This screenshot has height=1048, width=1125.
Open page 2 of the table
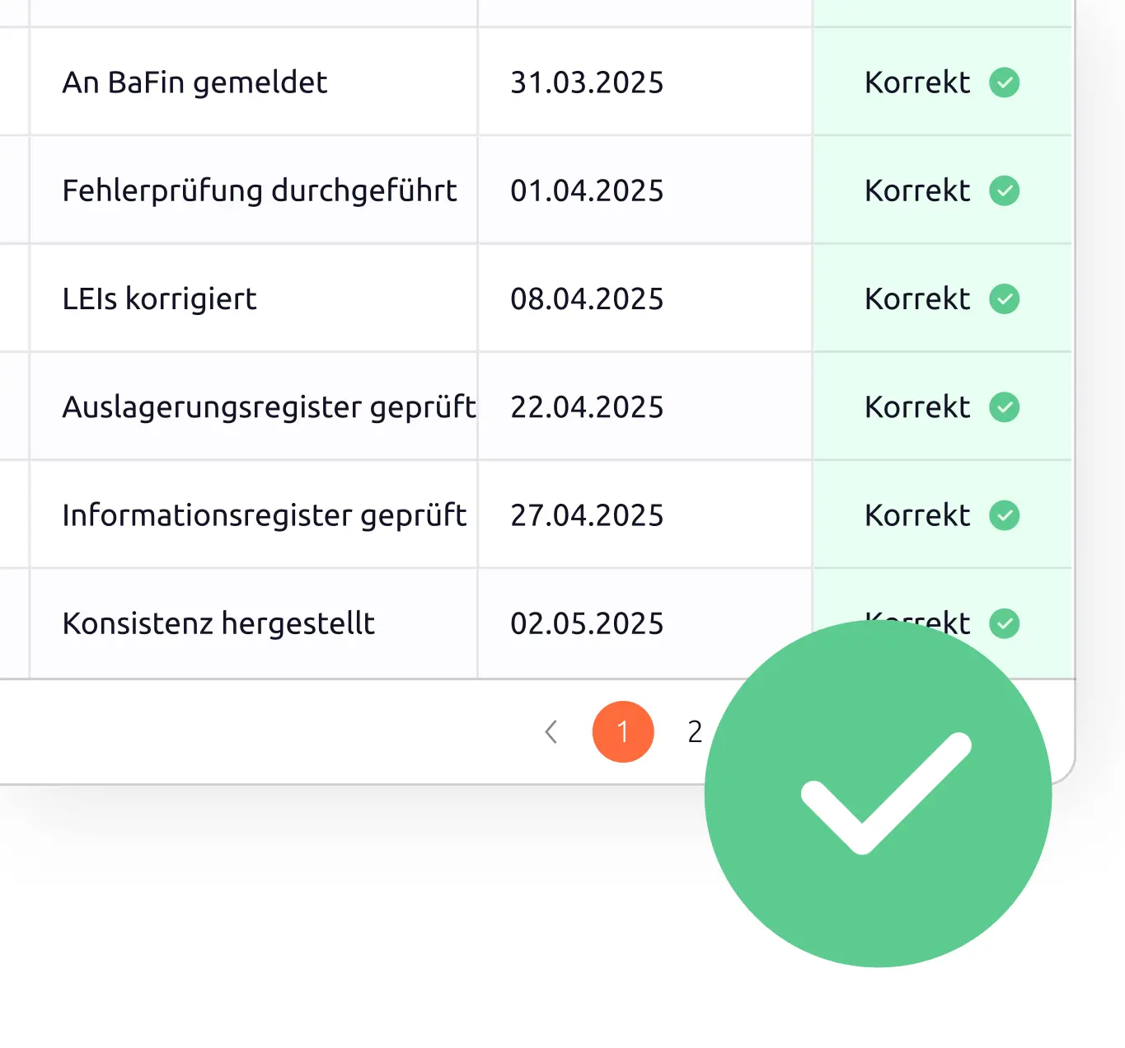[x=695, y=731]
